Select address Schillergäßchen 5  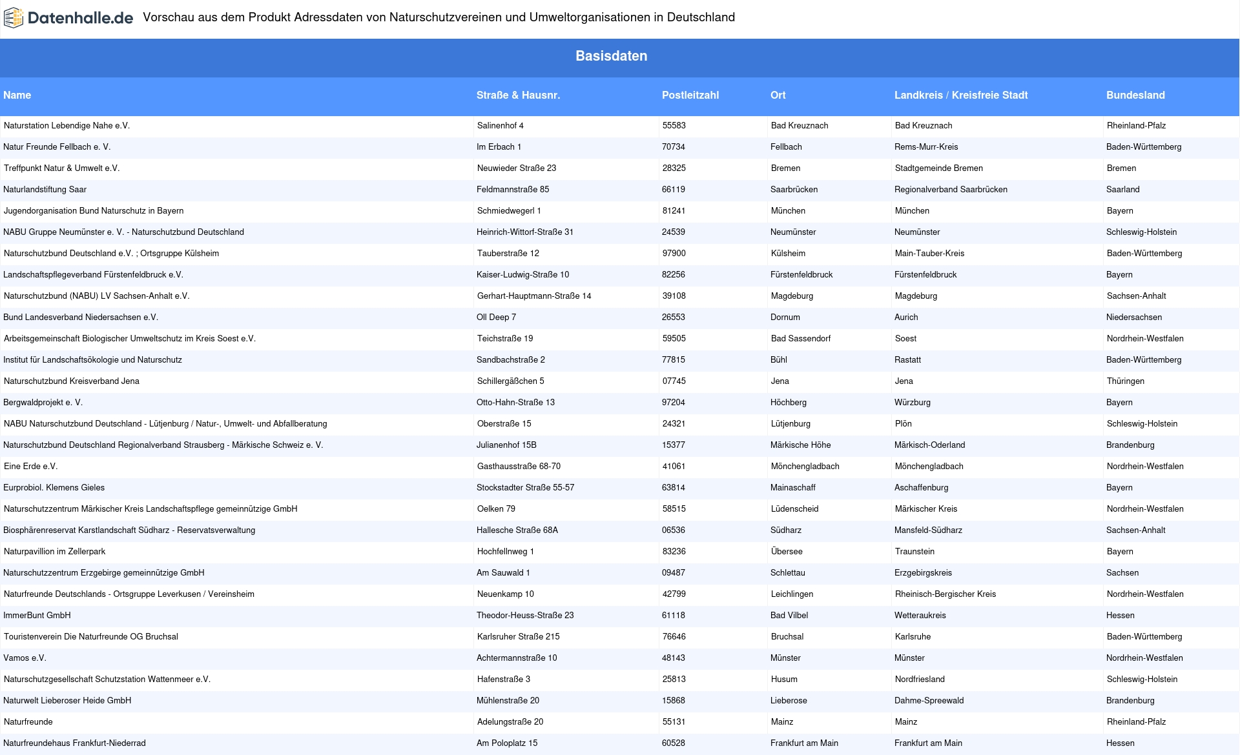point(511,381)
